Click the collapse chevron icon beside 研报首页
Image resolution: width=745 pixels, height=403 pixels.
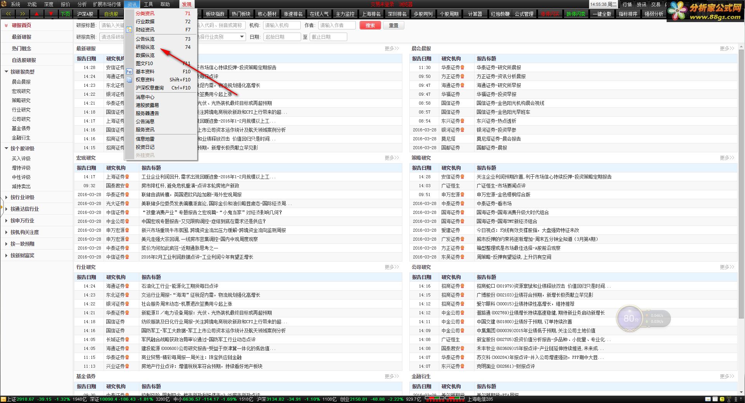6,25
